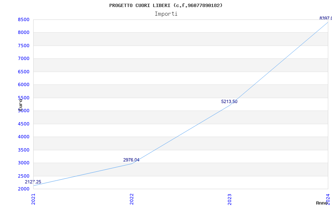
Task: Click the 3000 y-axis value
Action: (x=23, y=163)
